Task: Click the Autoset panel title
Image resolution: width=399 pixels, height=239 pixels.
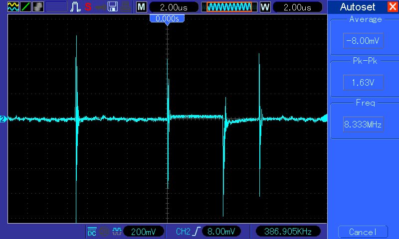Action: point(357,7)
